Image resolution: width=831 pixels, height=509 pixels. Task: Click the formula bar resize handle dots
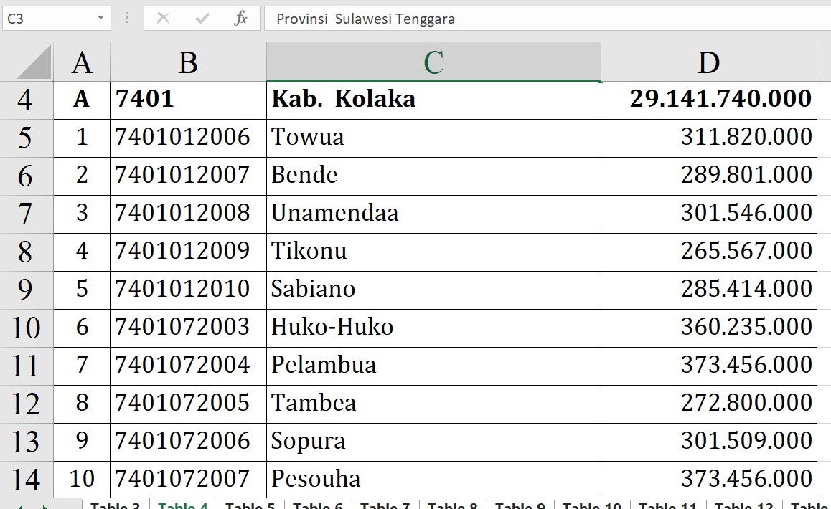coord(127,19)
